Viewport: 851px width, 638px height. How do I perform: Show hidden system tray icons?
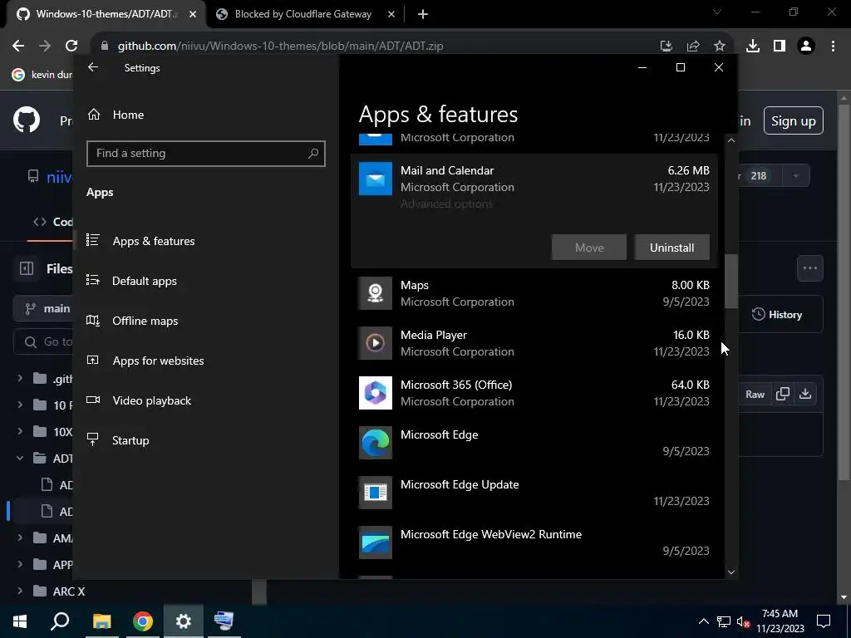(703, 621)
